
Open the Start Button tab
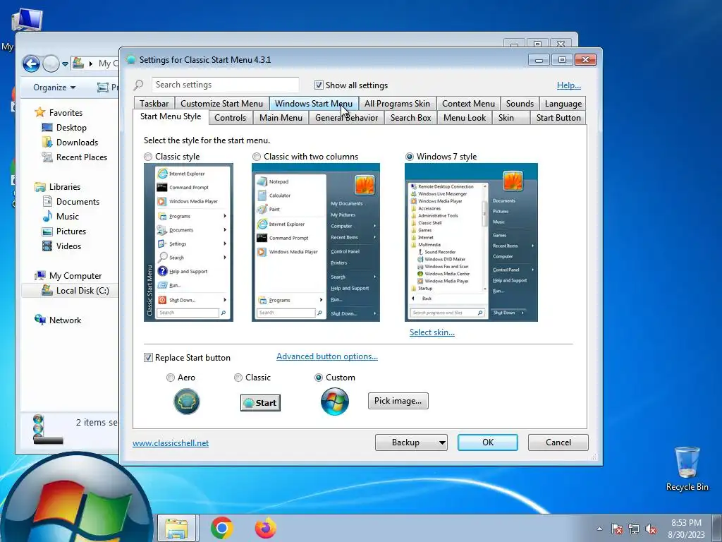click(x=558, y=118)
